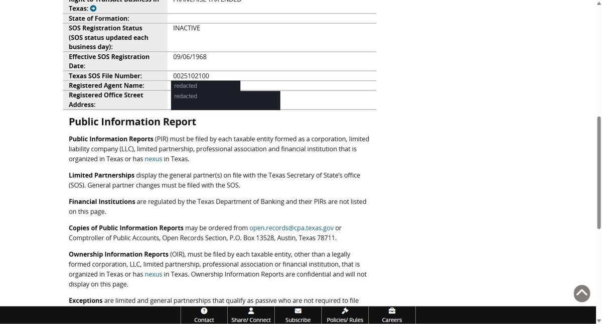
Task: Click the Contact question mark icon
Action: pyautogui.click(x=204, y=311)
